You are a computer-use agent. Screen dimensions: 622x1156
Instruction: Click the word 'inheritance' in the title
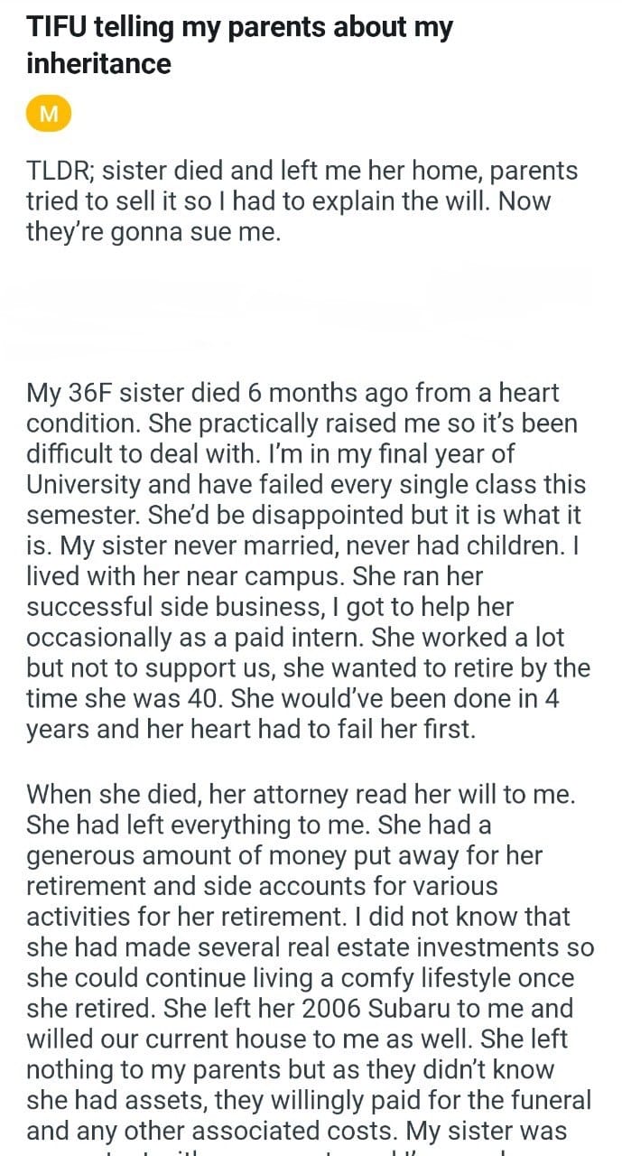click(x=98, y=63)
